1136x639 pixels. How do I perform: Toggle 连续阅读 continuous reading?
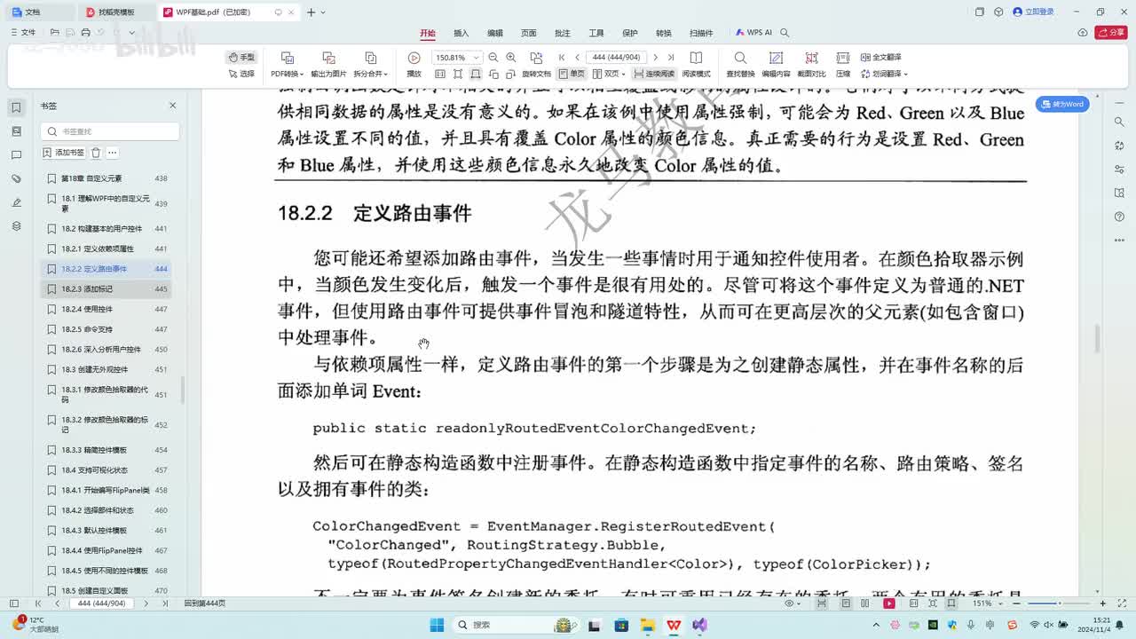655,74
